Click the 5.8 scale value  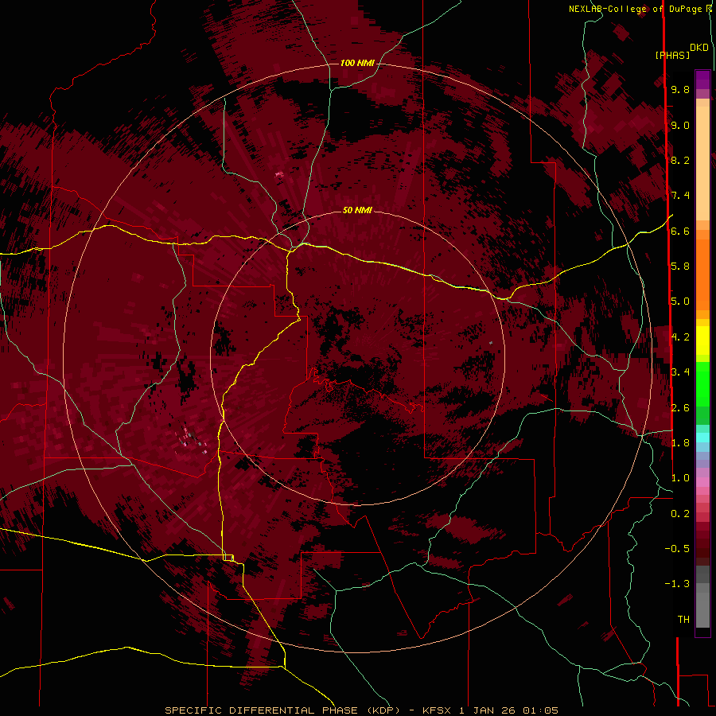pyautogui.click(x=680, y=267)
